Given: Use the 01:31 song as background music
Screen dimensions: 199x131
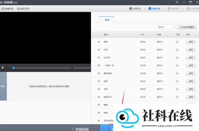Looking at the screenshot, I should [190, 97].
